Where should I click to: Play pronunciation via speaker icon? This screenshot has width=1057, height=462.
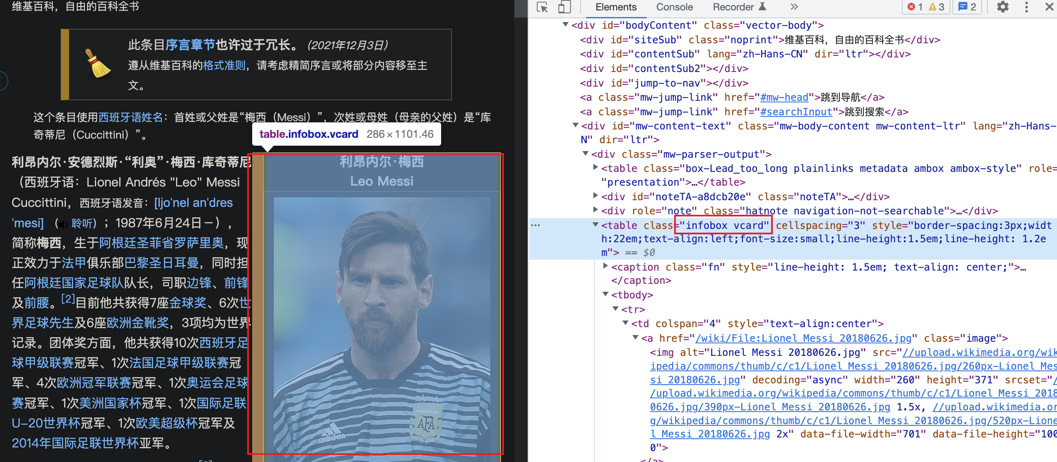[x=62, y=224]
